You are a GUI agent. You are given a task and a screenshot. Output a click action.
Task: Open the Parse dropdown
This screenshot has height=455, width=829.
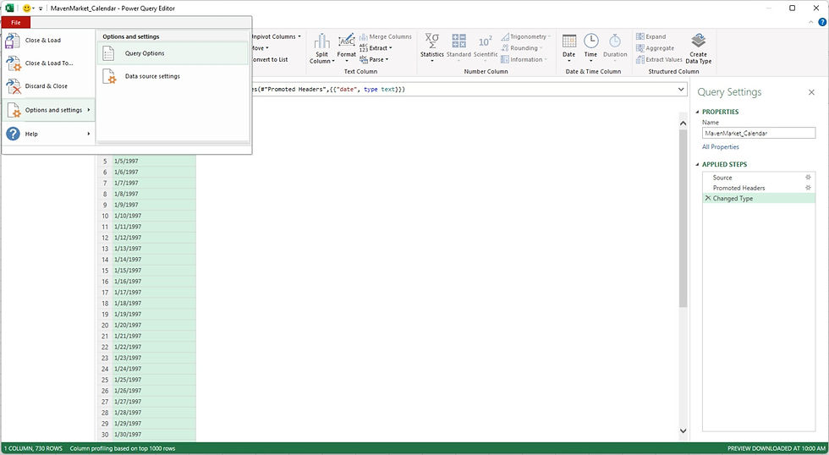tap(374, 60)
